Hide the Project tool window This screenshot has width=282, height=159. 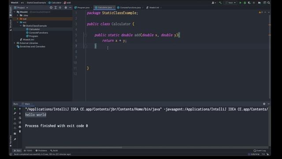click(70, 8)
